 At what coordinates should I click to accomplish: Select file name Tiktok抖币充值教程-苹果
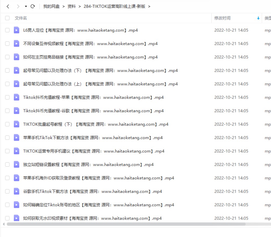(93, 98)
